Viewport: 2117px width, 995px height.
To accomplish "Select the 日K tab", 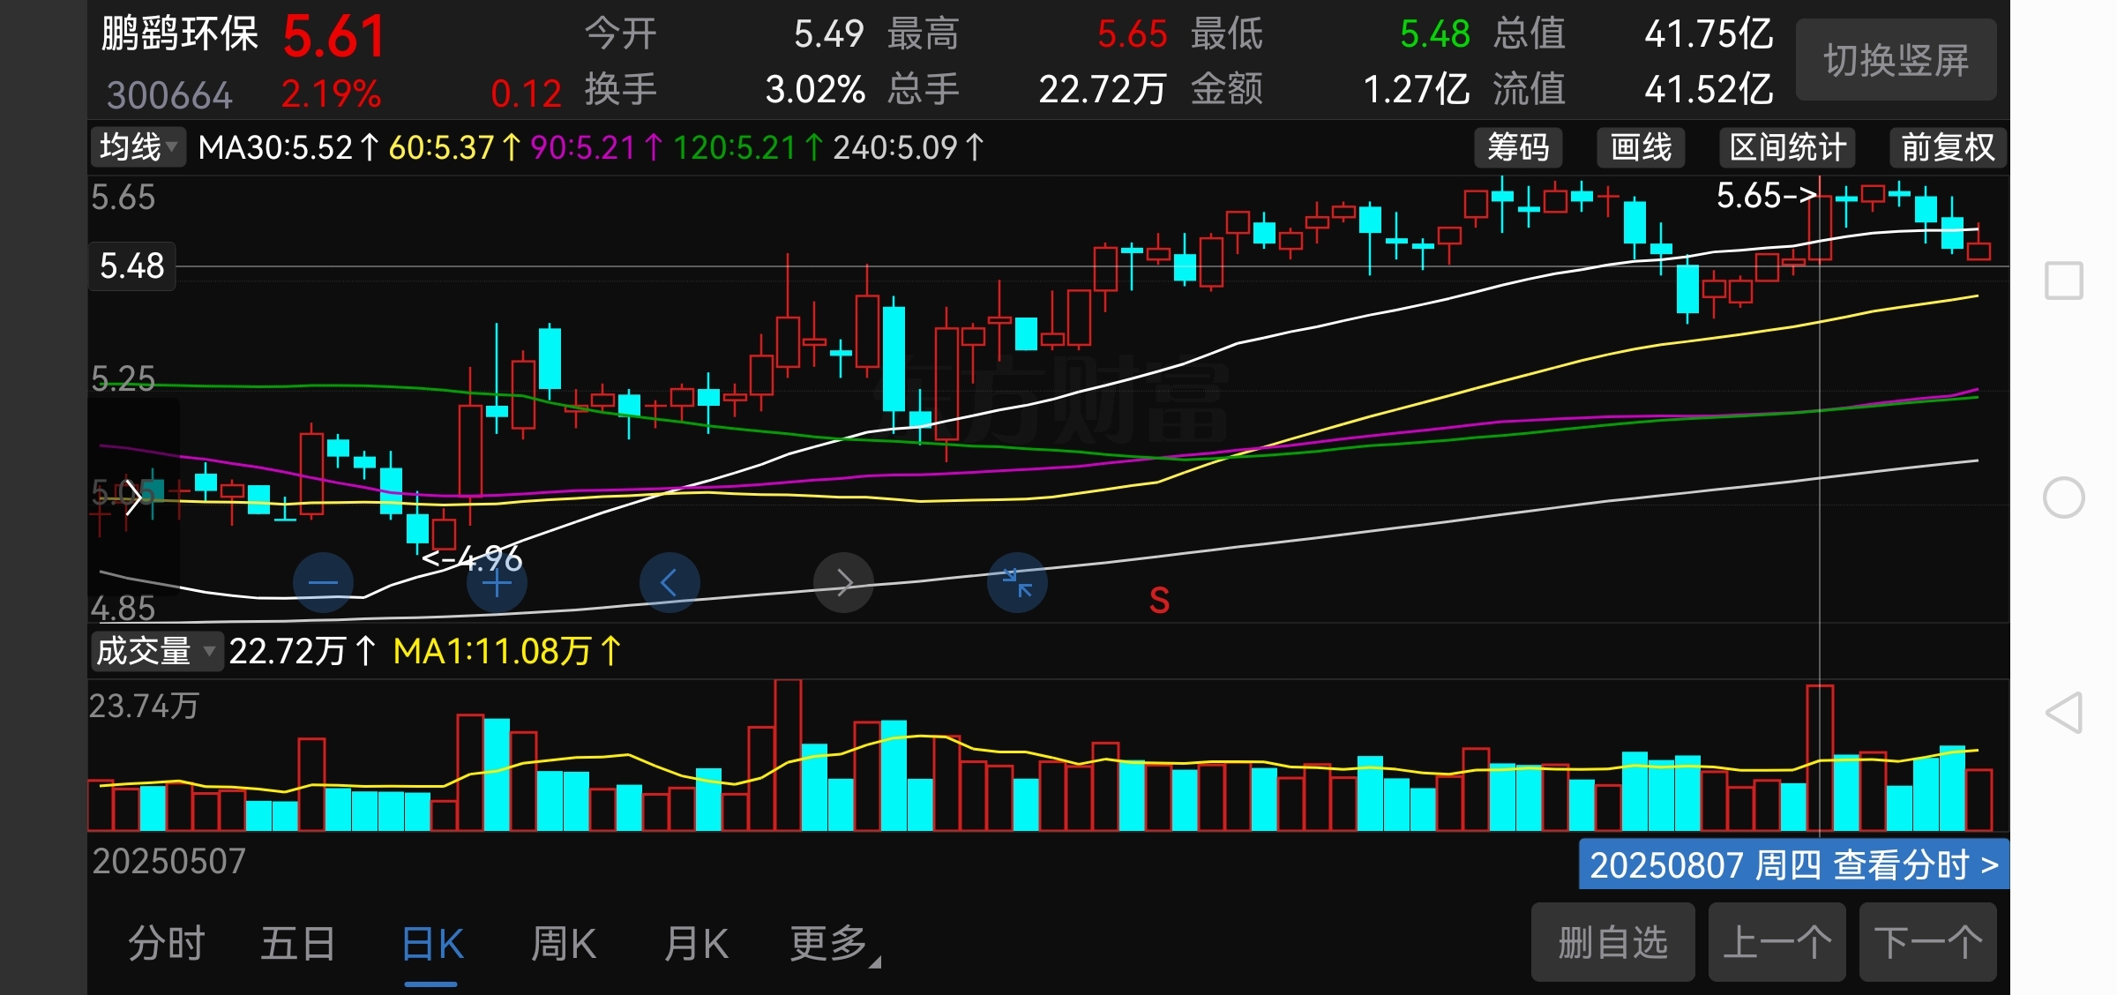I will [432, 944].
